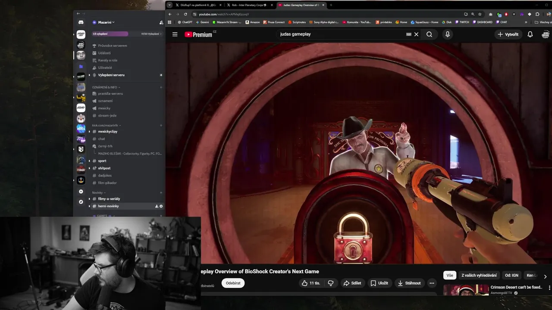Add channel in OZNÁMENÍ & INFO category

(161, 87)
